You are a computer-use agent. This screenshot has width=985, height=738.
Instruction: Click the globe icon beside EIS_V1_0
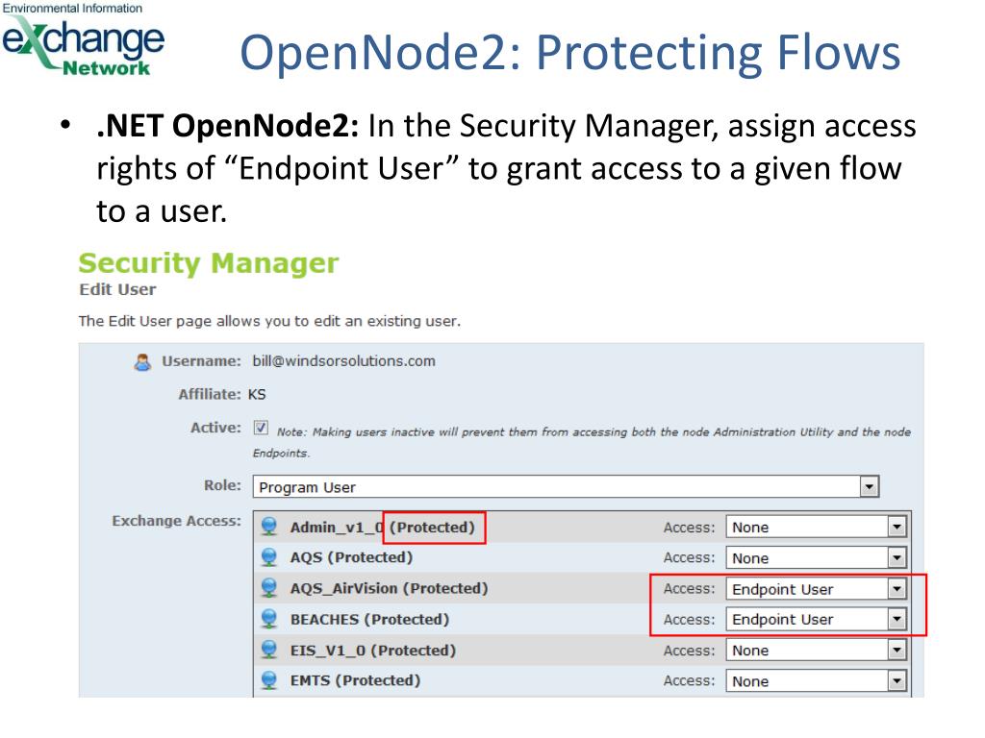pyautogui.click(x=269, y=650)
